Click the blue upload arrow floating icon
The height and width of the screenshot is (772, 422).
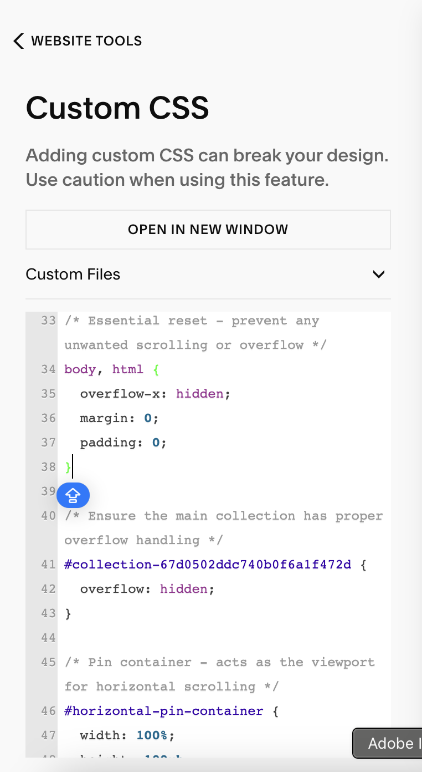(x=73, y=495)
